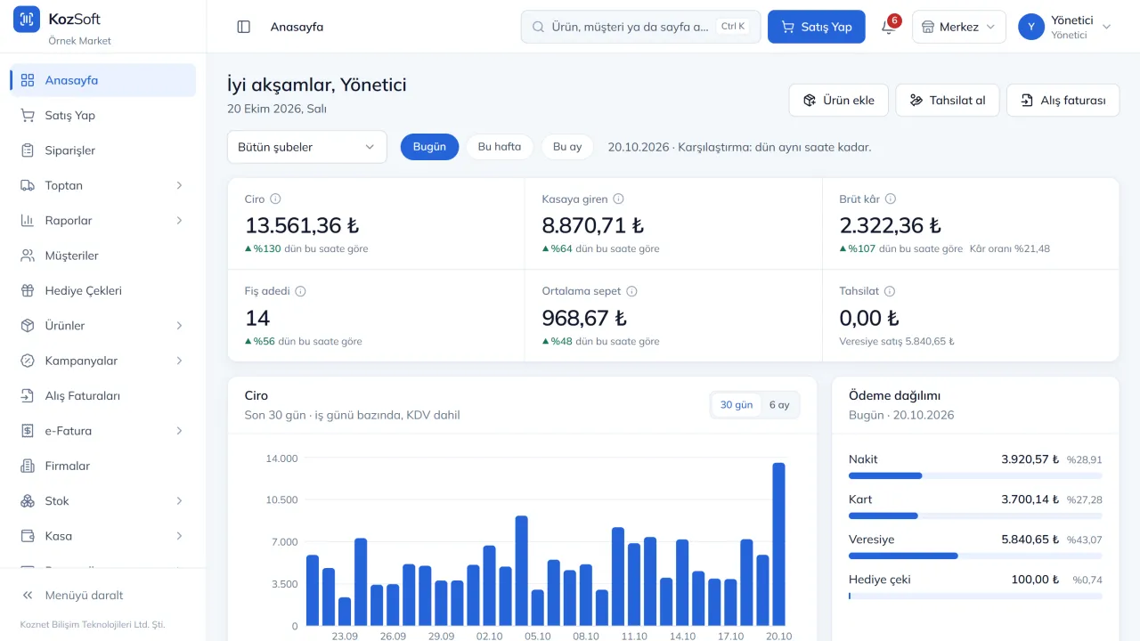Click the Yönetici avatar circle
The image size is (1140, 641).
[1031, 27]
